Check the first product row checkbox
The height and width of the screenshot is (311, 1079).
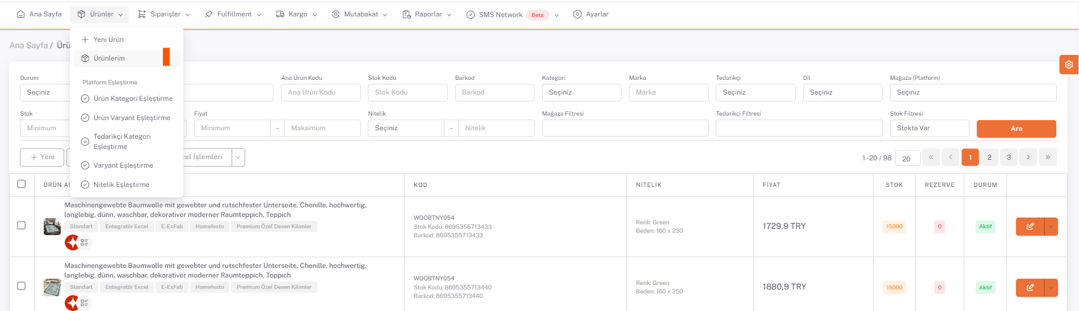click(x=22, y=225)
